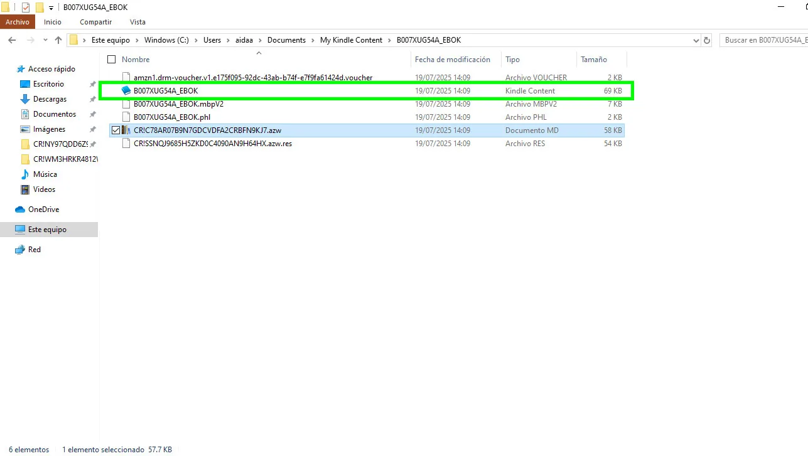Go to Documents in the breadcrumb
Screen dimensions: 808x456
pos(286,40)
